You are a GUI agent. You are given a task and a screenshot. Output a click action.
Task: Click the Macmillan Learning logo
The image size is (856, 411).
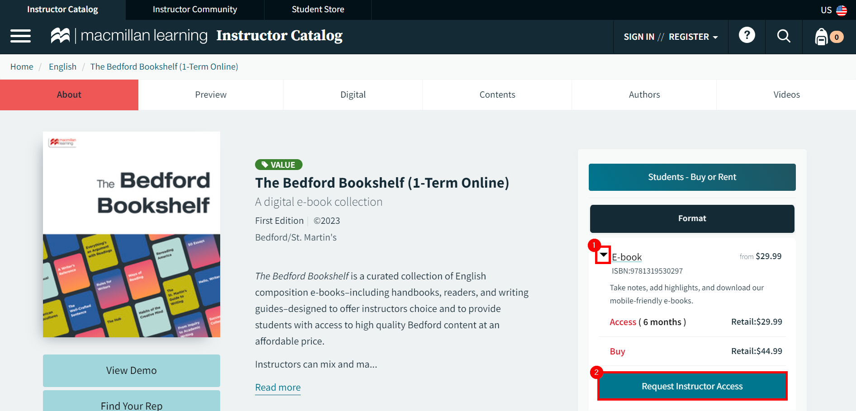coord(129,36)
